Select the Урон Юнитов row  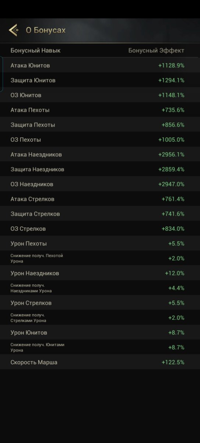100,333
